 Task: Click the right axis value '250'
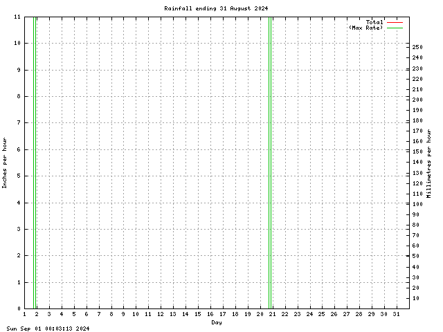tap(417, 47)
